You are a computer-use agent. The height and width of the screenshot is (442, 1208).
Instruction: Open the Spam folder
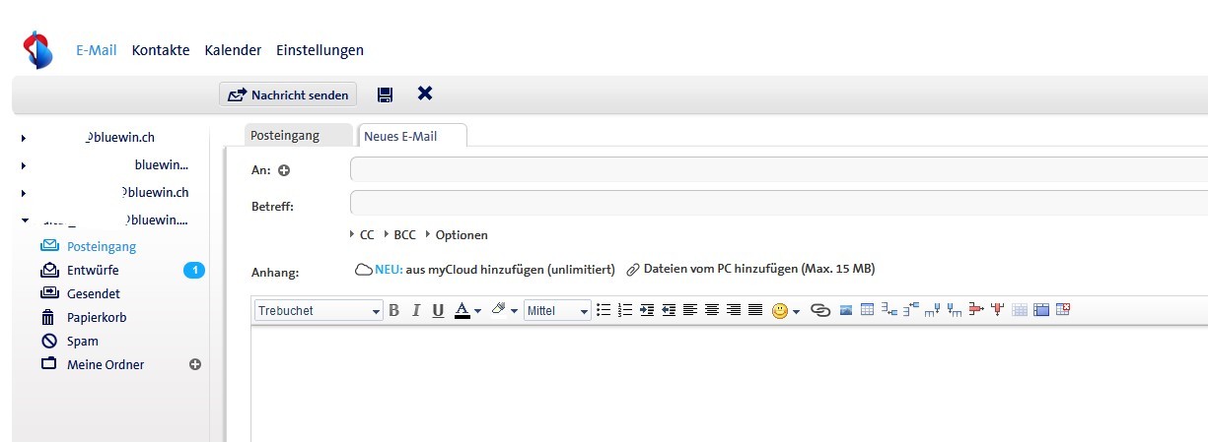tap(83, 342)
